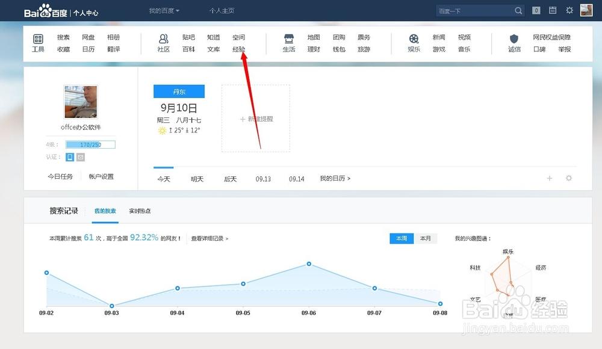The image size is (602, 349).
Task: Expand the 我的百度 dropdown
Action: pyautogui.click(x=163, y=10)
